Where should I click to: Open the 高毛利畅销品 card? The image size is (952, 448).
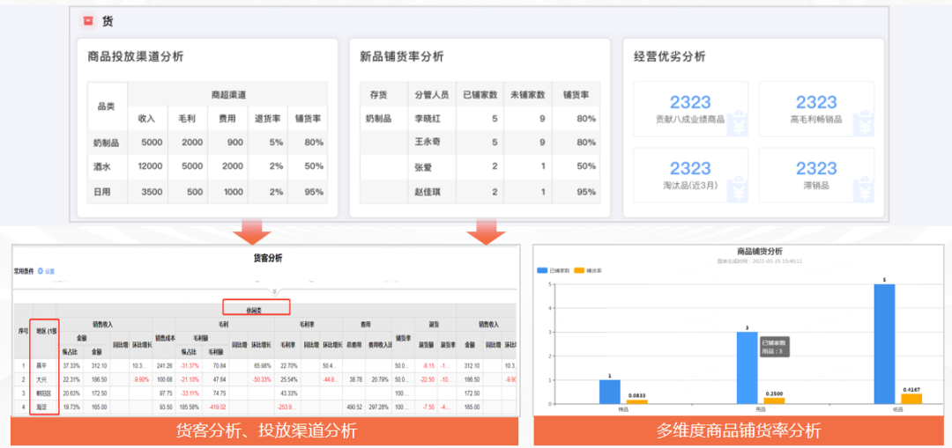816,110
